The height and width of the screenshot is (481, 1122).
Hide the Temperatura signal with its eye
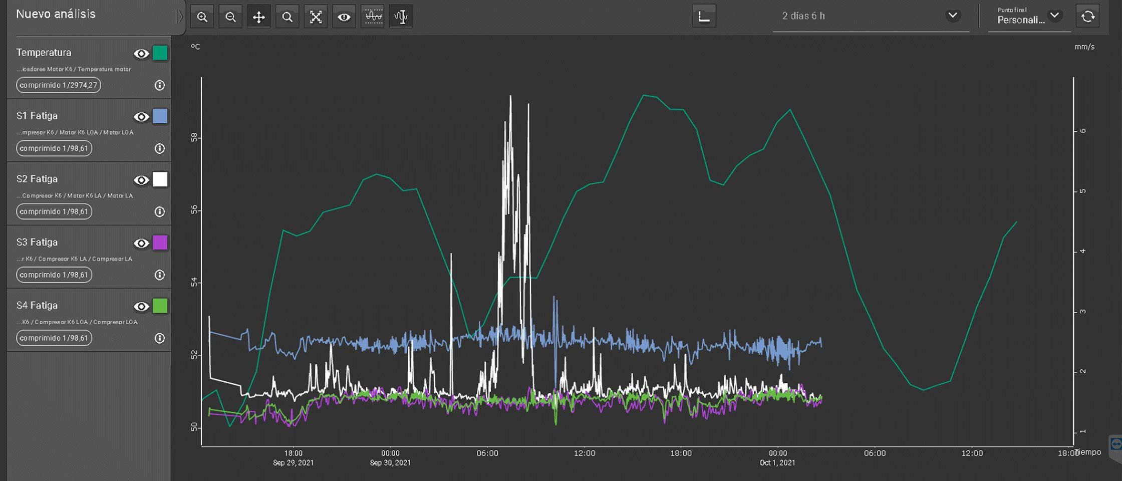pos(141,54)
